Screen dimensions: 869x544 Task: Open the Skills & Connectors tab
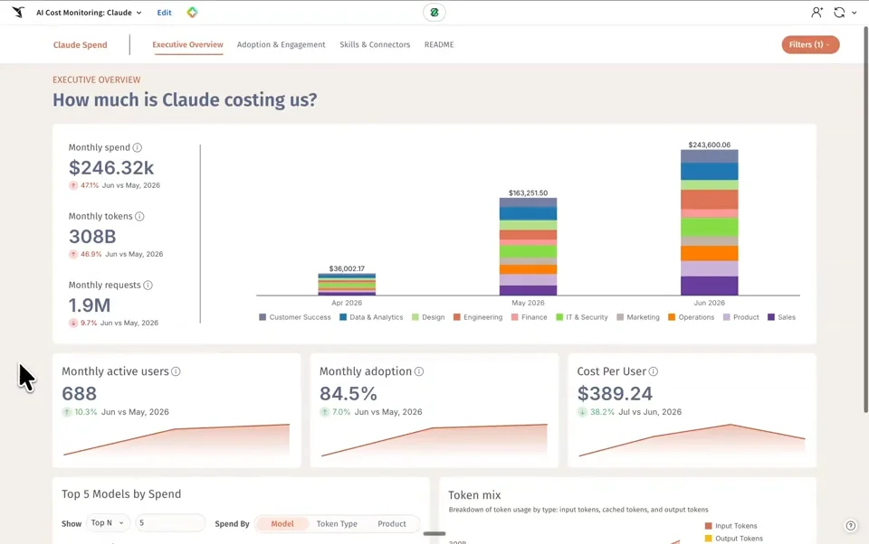click(x=375, y=44)
